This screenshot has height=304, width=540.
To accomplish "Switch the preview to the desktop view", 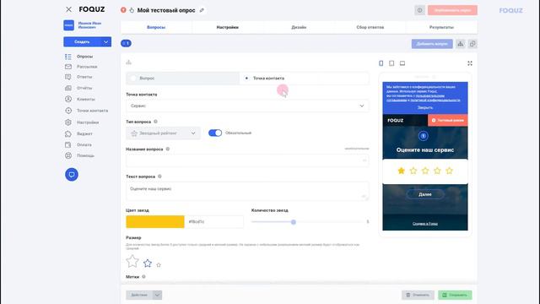I will [x=402, y=63].
